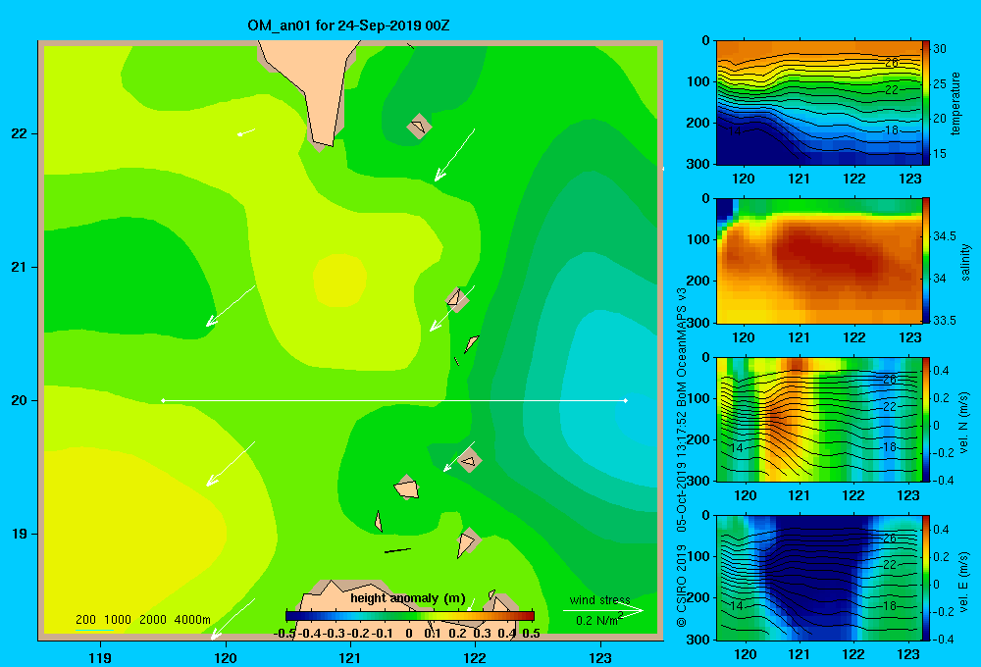The height and width of the screenshot is (667, 981).
Task: Click latitude label '19' on the main map
Action: tap(20, 534)
